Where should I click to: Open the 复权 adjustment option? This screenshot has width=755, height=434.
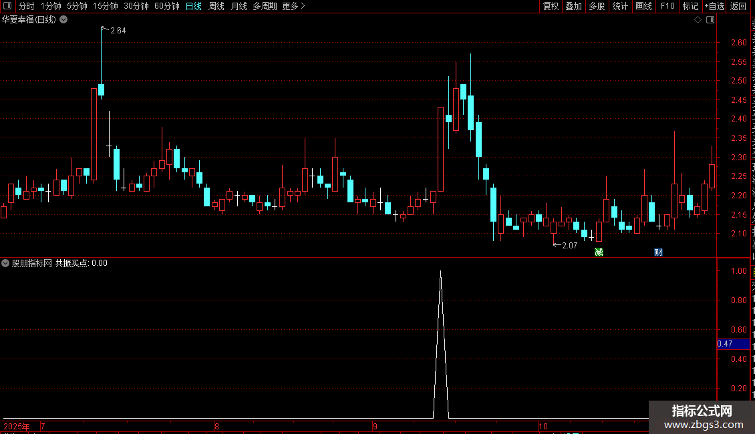551,6
